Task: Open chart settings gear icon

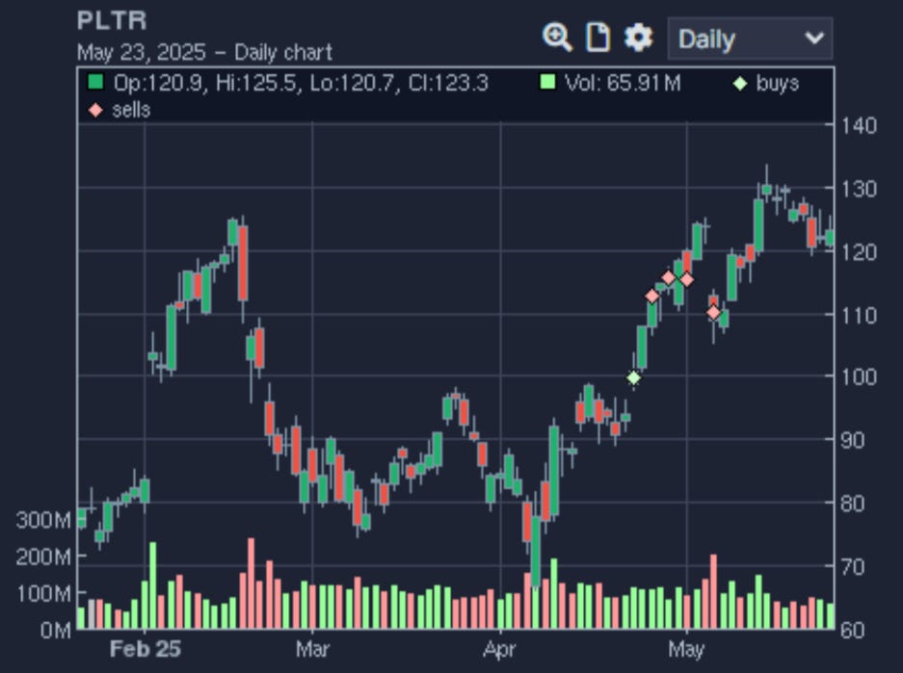Action: coord(639,38)
